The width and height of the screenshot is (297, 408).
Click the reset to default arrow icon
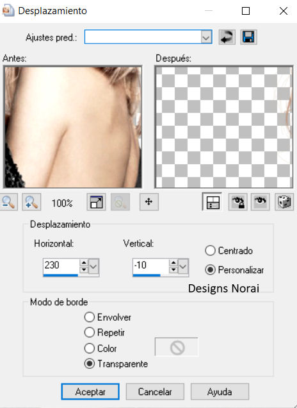pos(227,37)
